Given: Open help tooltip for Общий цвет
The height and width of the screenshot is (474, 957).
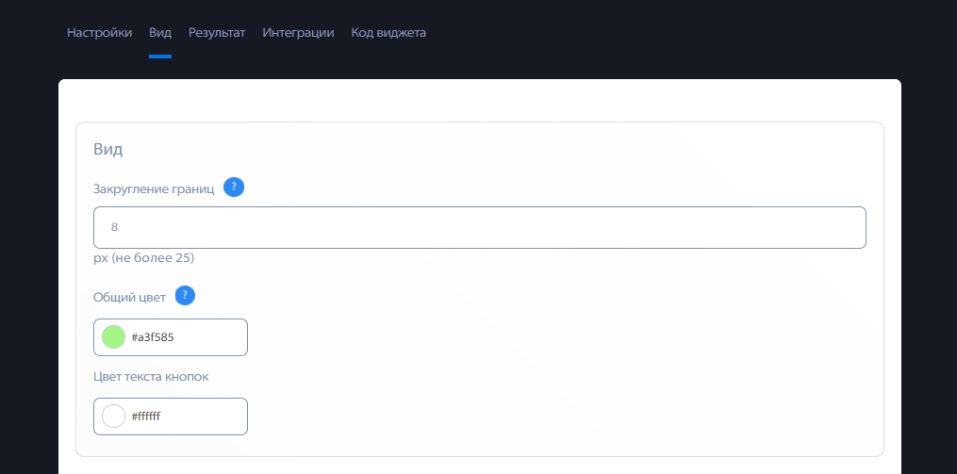Looking at the screenshot, I should point(185,296).
